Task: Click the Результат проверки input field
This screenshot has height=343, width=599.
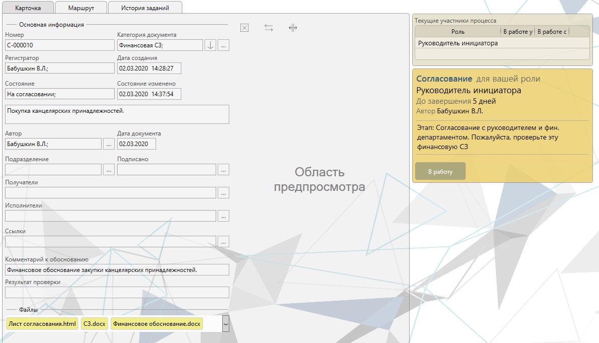Action: (x=117, y=293)
